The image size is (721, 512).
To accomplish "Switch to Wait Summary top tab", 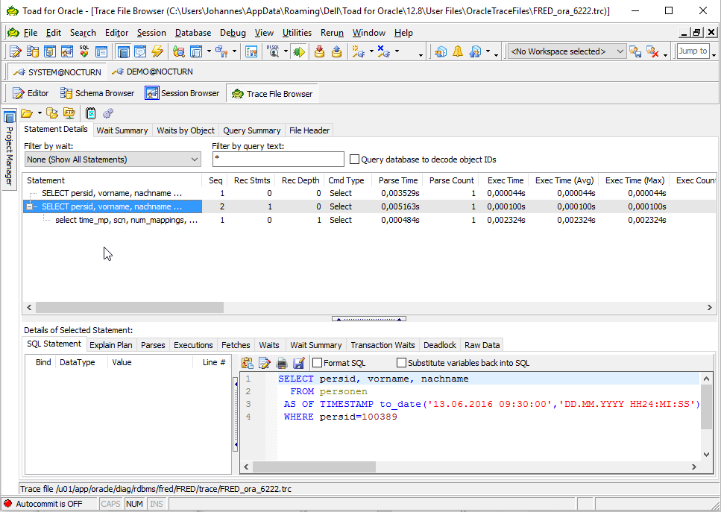I will 122,130.
